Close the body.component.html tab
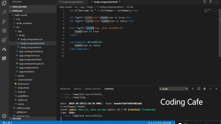 (120, 2)
